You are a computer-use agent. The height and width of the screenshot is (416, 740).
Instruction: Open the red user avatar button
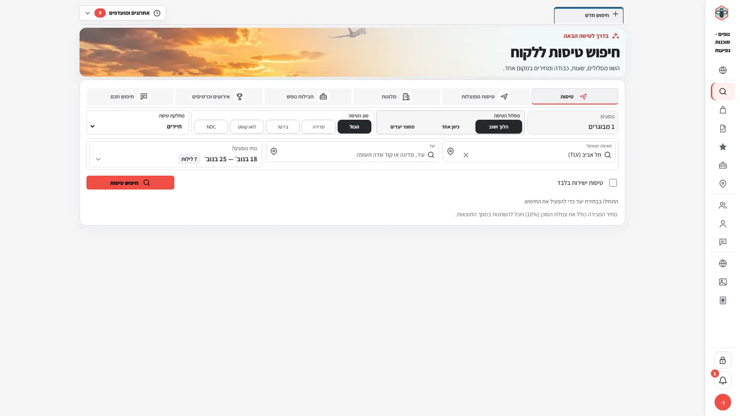pos(723,402)
